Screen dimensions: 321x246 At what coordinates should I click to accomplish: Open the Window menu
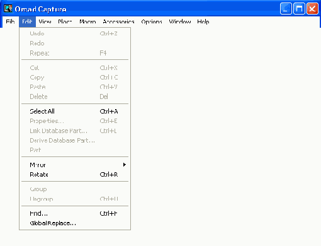pos(180,21)
